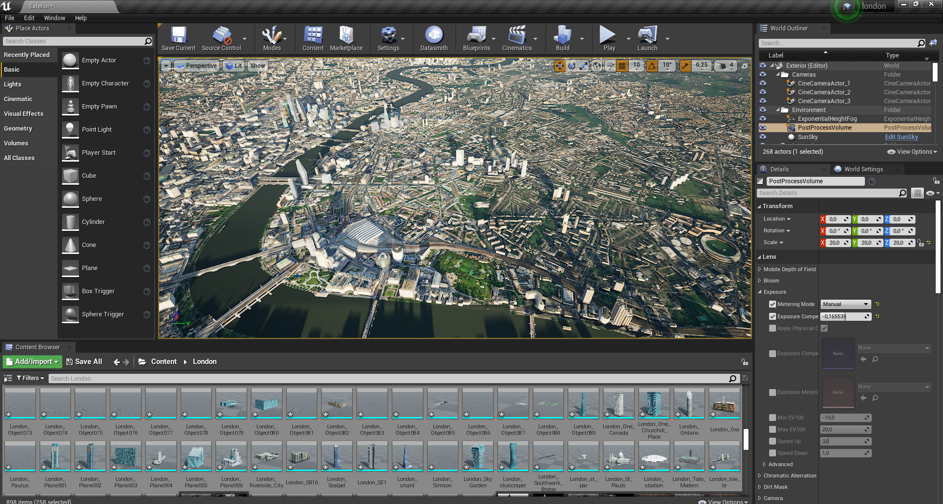Image resolution: width=943 pixels, height=504 pixels.
Task: Click the Datasmith import icon
Action: pos(434,38)
